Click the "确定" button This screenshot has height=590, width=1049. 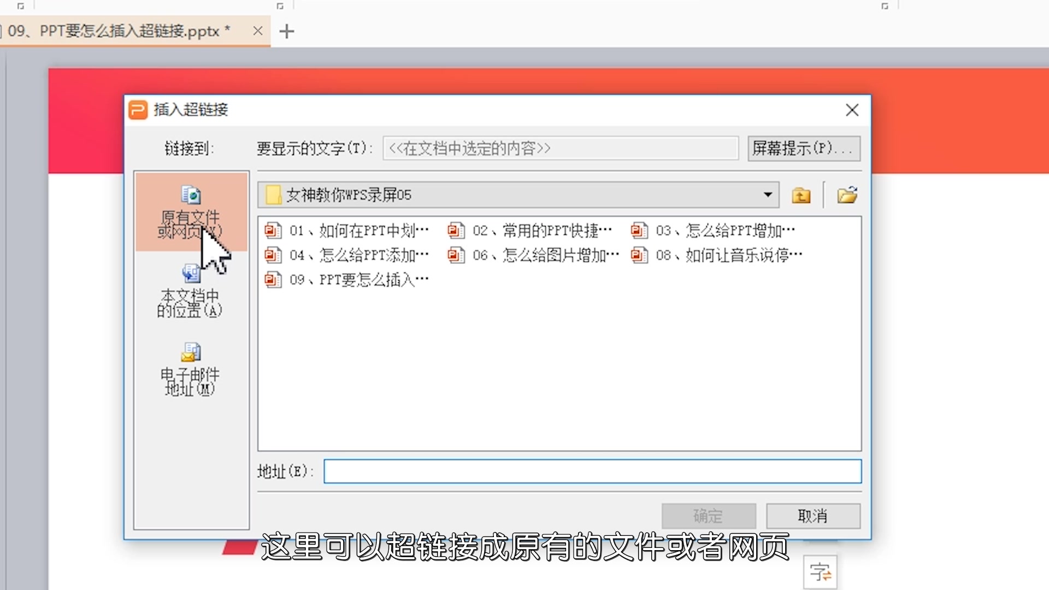pos(708,516)
